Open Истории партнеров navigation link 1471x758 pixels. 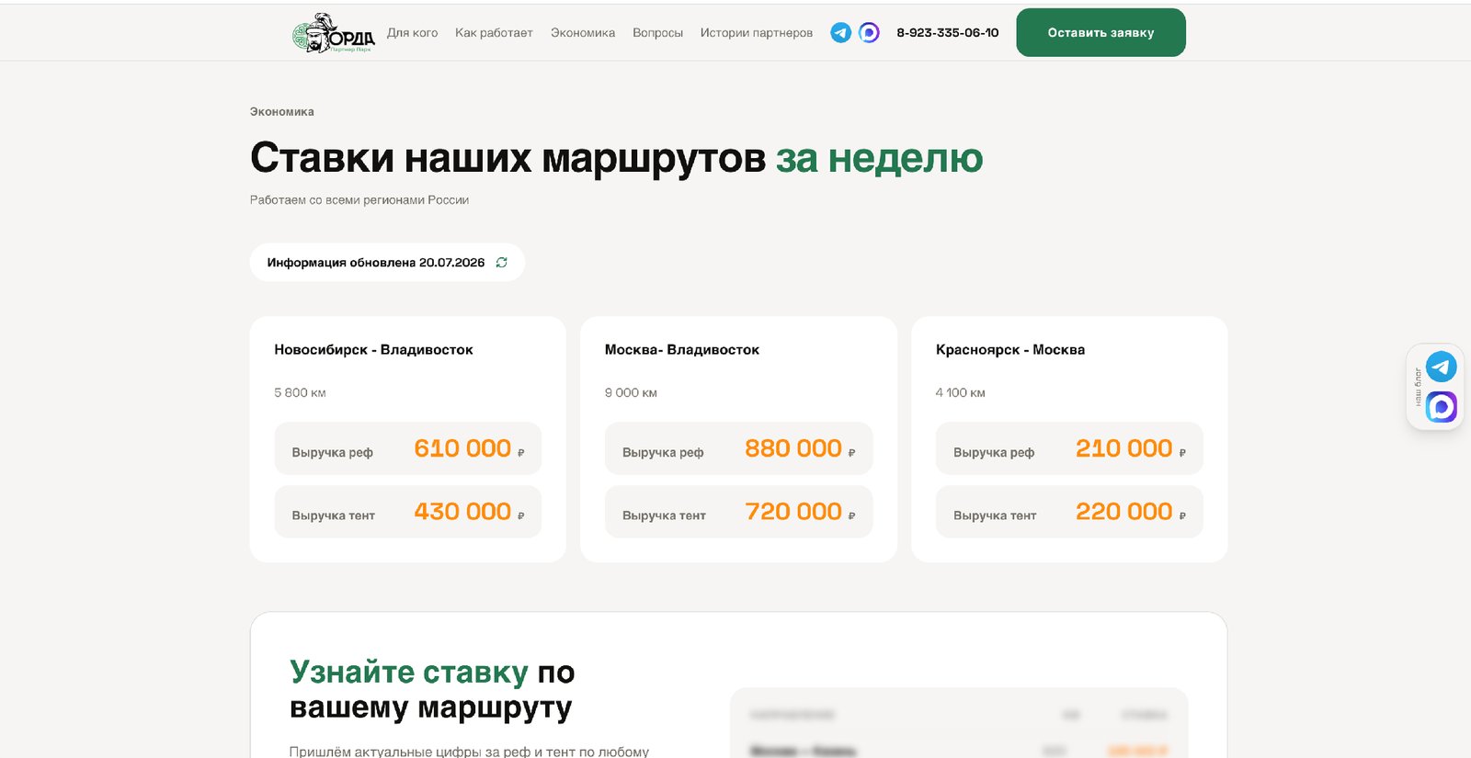(x=757, y=33)
